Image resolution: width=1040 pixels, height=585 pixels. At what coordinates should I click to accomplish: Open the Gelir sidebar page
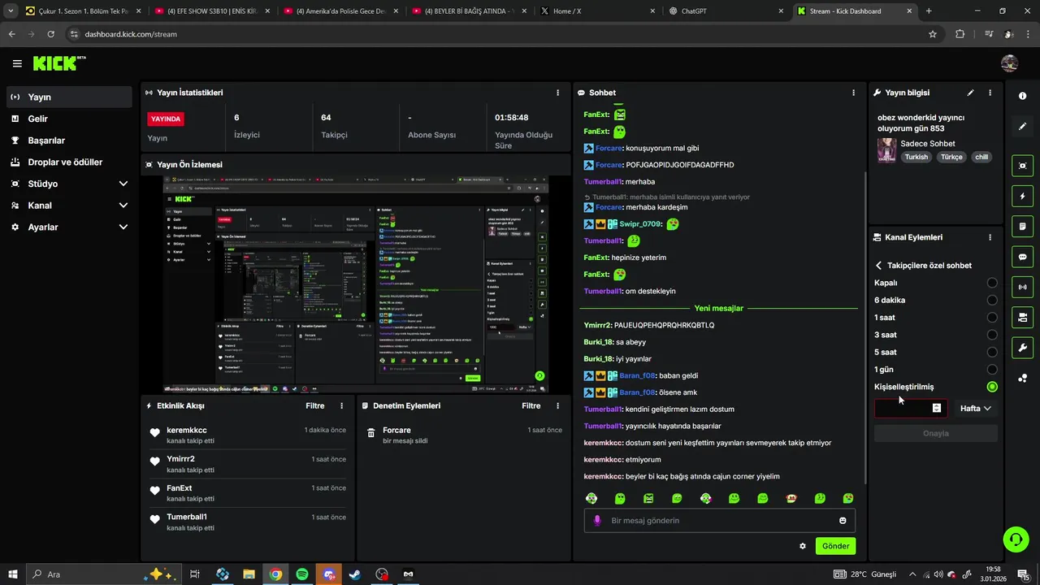(x=69, y=119)
